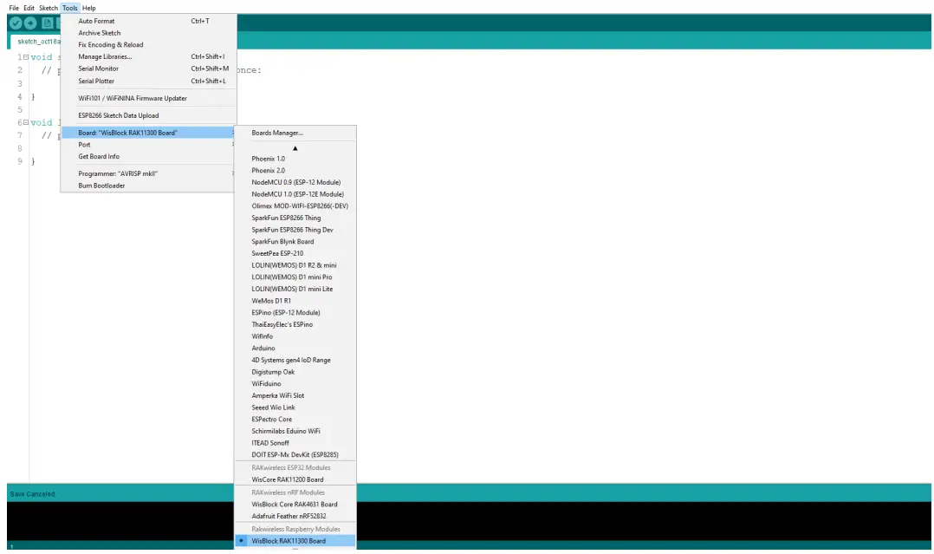Collapse the setup function fold marker

coord(26,57)
